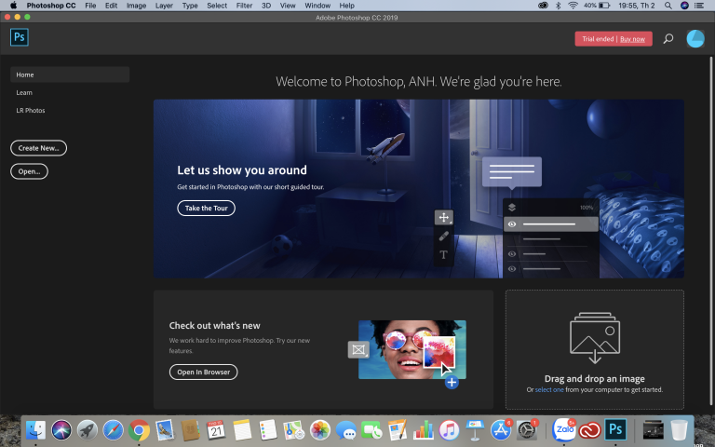Open iTunes music icon in dock

[449, 430]
